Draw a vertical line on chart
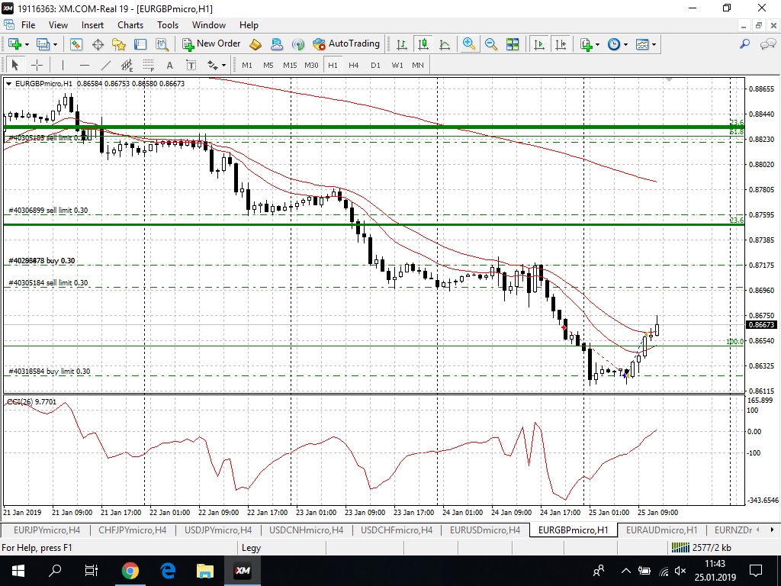This screenshot has width=781, height=586. [63, 65]
